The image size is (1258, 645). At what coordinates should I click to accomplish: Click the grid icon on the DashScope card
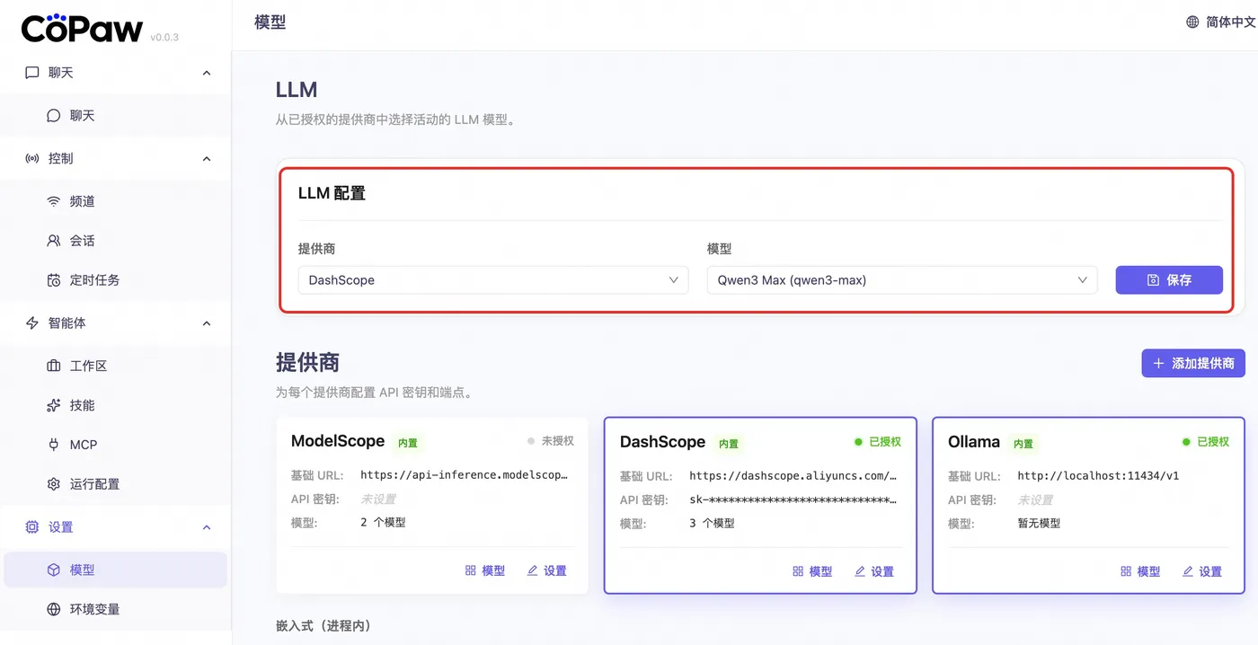[x=798, y=571]
